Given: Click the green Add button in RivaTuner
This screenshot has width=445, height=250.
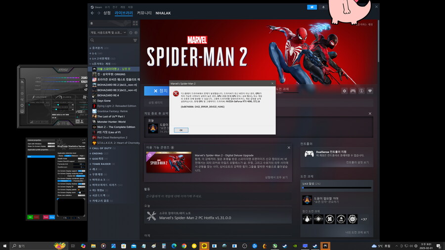Looking at the screenshot, I should (30, 217).
